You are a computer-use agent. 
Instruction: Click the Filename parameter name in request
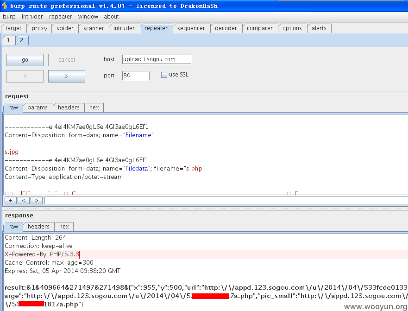[138, 135]
